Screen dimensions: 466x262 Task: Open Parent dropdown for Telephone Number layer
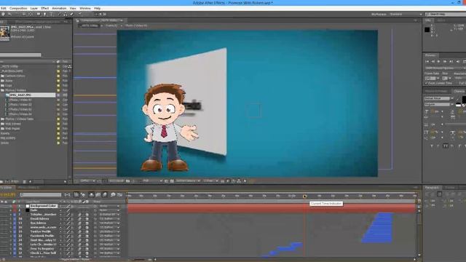coord(109,214)
